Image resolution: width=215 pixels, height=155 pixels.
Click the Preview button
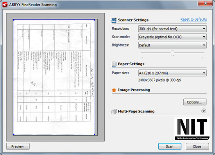18,146
